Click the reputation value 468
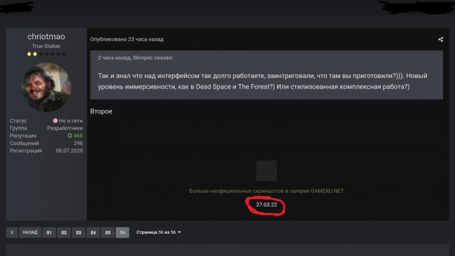 (78, 136)
